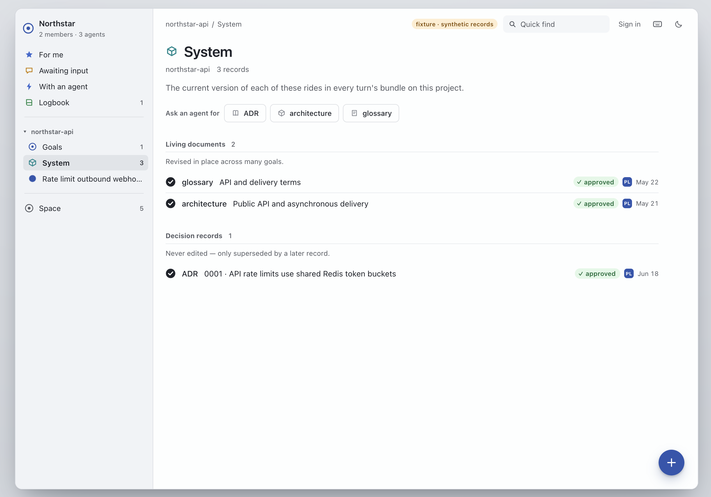This screenshot has height=497, width=711.
Task: Click the fixture · synthetic records badge
Action: (454, 24)
